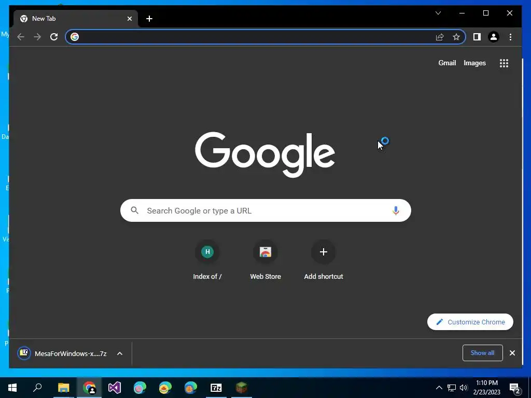Open File Explorer from taskbar
531x398 pixels.
click(63, 388)
